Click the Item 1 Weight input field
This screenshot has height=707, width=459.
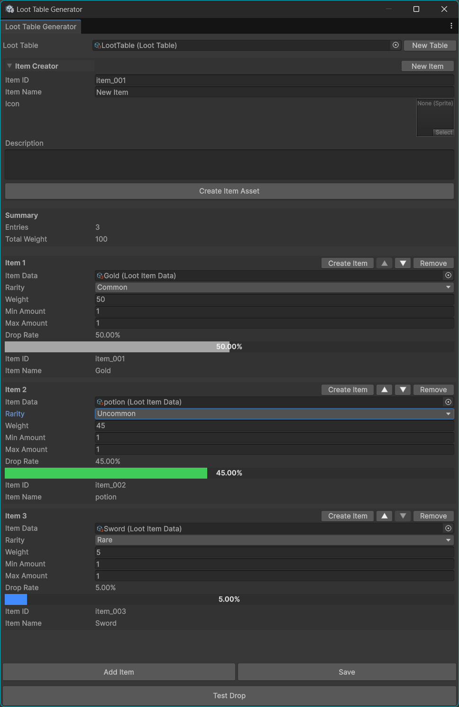[274, 300]
